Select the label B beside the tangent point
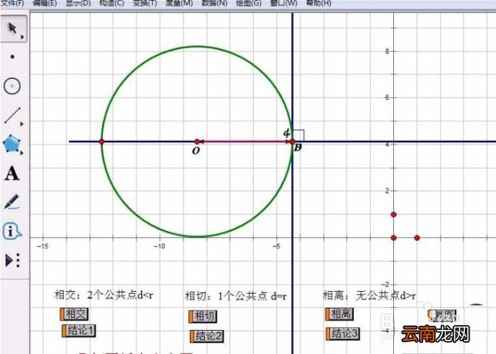496x354 pixels. click(x=298, y=147)
